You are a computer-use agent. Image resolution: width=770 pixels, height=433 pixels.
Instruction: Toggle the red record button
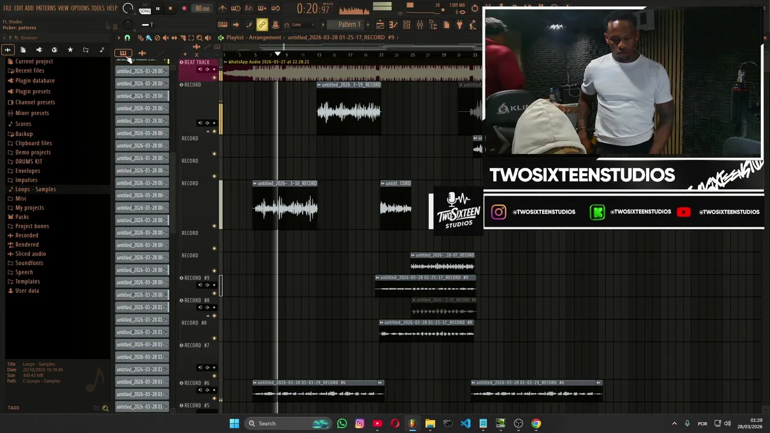[x=184, y=8]
